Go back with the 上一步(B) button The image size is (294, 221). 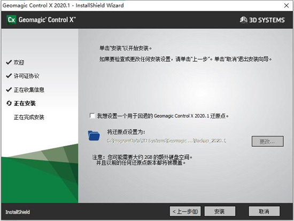pos(185,211)
